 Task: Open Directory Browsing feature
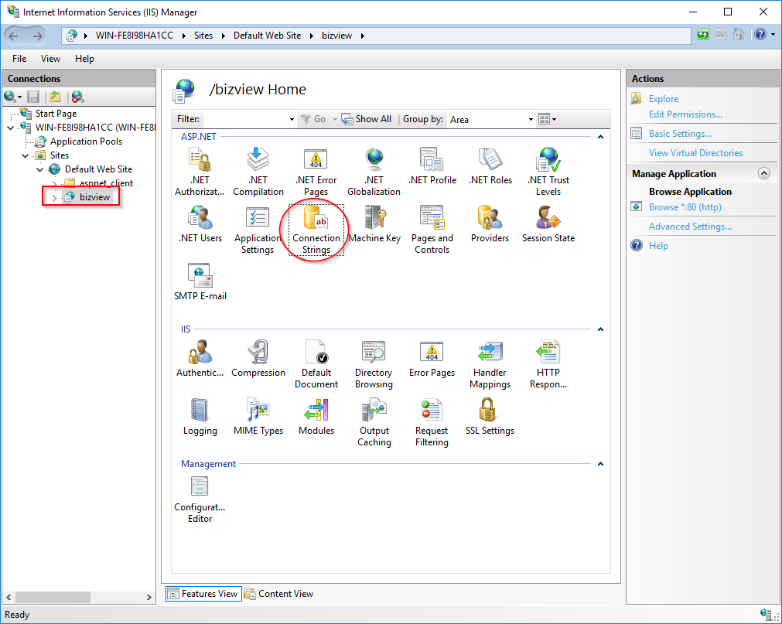pos(374,364)
